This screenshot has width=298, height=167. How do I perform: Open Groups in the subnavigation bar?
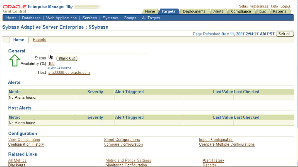[x=130, y=18]
